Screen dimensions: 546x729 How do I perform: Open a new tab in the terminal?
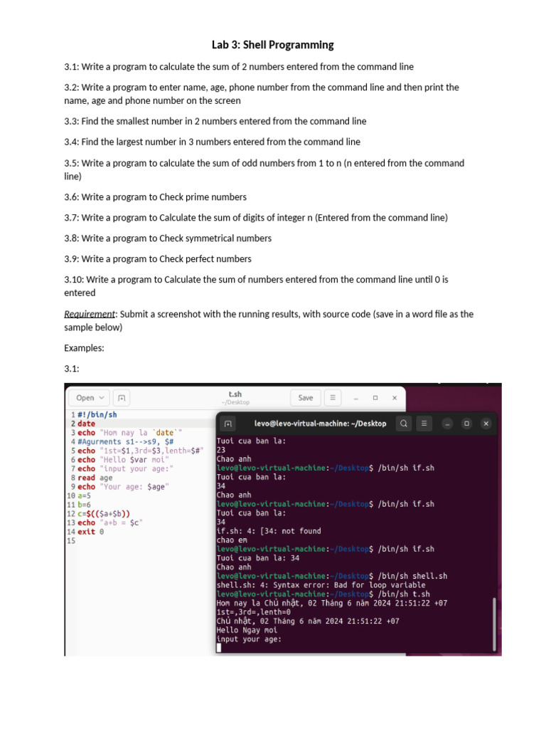pos(228,424)
